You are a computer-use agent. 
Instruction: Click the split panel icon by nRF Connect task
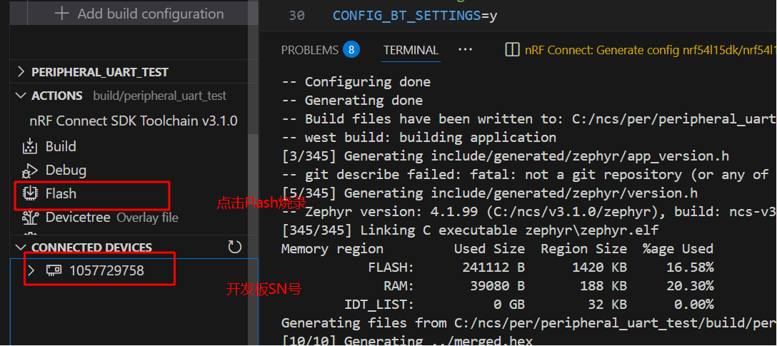click(x=512, y=50)
